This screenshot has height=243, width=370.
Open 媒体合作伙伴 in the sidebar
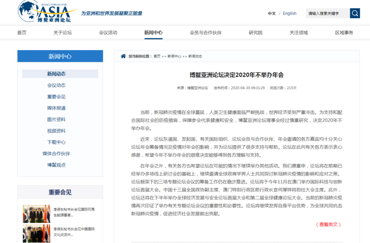click(57, 153)
